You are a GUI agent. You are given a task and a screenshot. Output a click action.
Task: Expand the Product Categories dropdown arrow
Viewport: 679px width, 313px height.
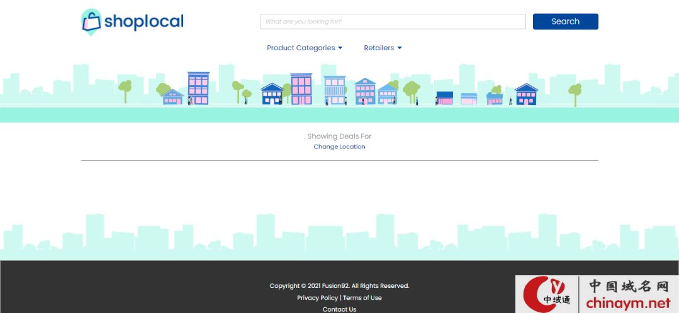click(x=340, y=48)
